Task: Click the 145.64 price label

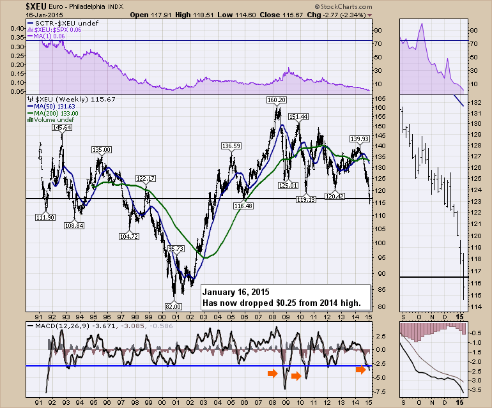Action: [62, 127]
